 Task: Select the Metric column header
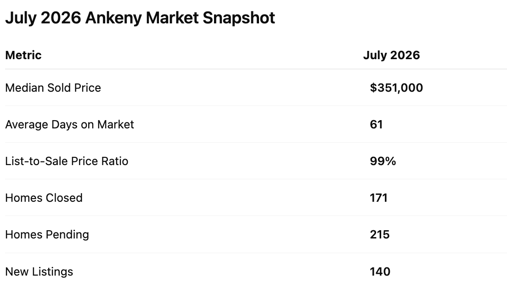23,55
